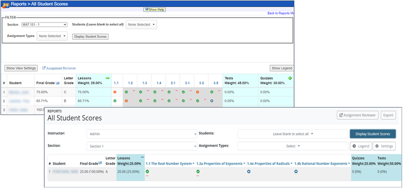Click the dark blue Display Student Scores button
Image resolution: width=403 pixels, height=194 pixels.
click(x=372, y=134)
